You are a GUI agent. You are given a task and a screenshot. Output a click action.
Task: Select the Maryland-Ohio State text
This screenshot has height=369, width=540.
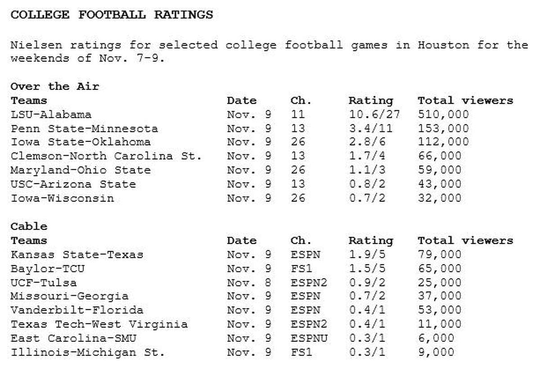(x=81, y=171)
